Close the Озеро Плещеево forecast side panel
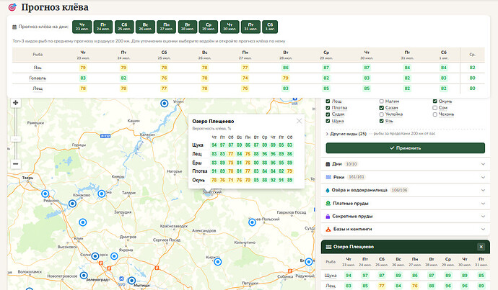Image resolution: width=498 pixels, height=290 pixels. point(481,247)
